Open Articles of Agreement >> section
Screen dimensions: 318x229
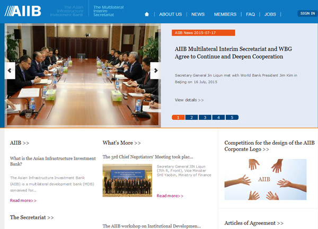tap(253, 223)
